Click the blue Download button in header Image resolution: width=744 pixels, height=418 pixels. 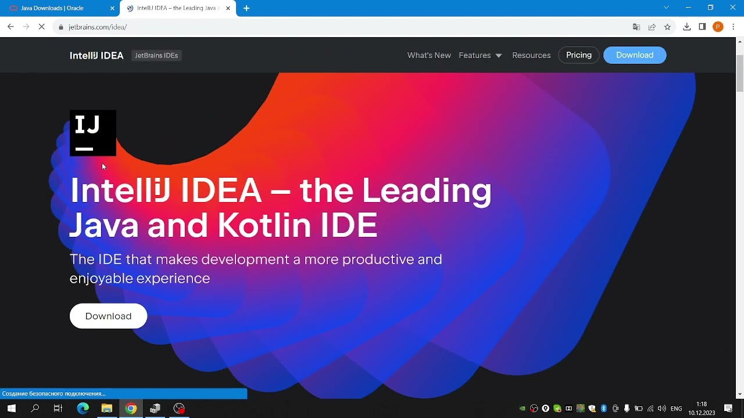point(635,55)
